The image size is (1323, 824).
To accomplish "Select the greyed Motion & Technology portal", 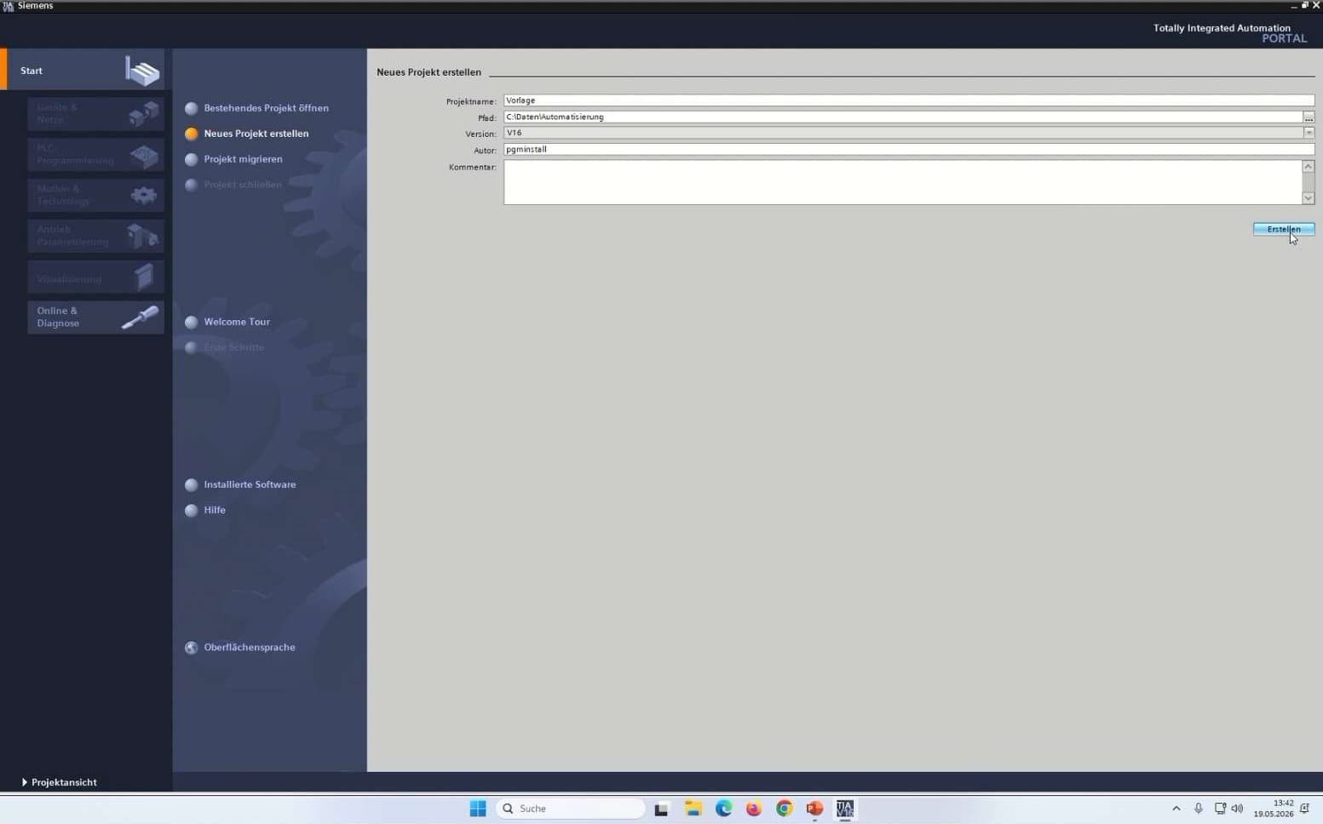I will (95, 195).
